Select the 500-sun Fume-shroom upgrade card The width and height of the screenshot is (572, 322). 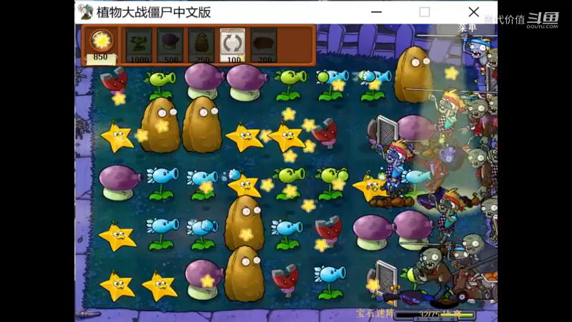click(x=170, y=45)
